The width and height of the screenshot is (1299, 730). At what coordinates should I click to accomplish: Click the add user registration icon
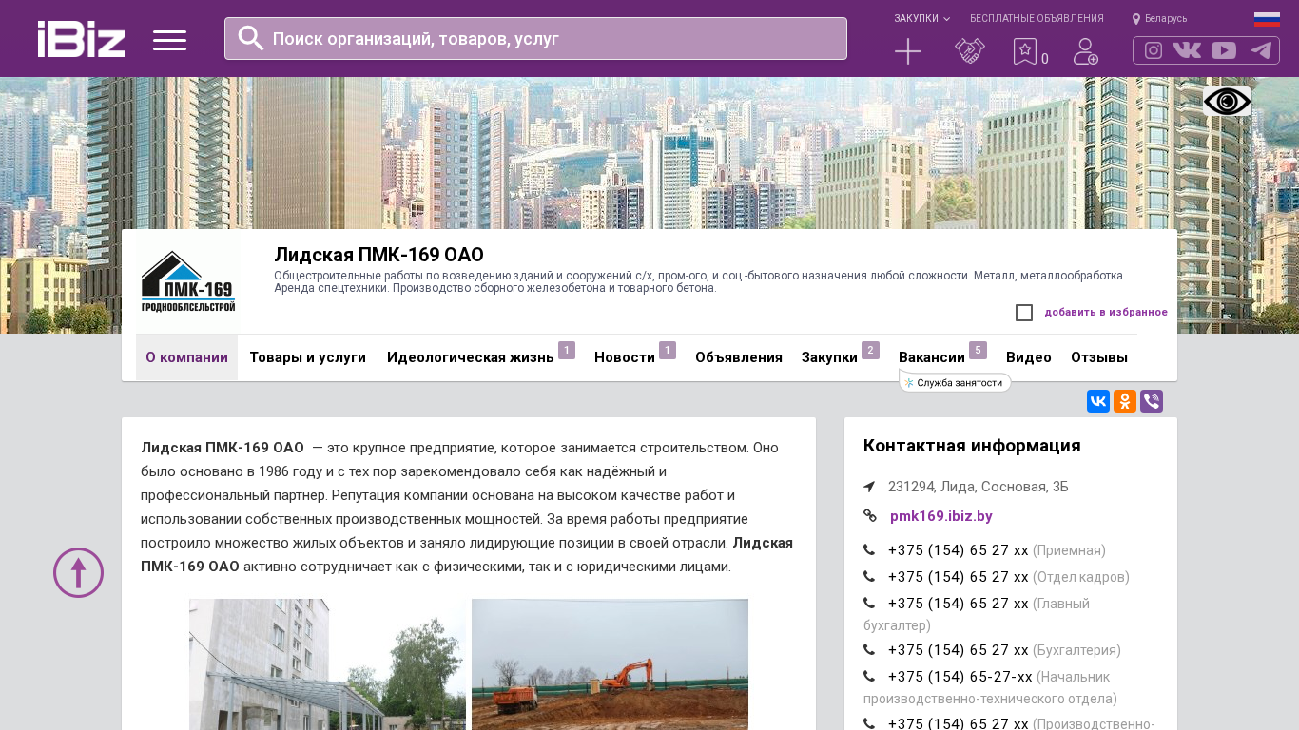[x=1086, y=51]
